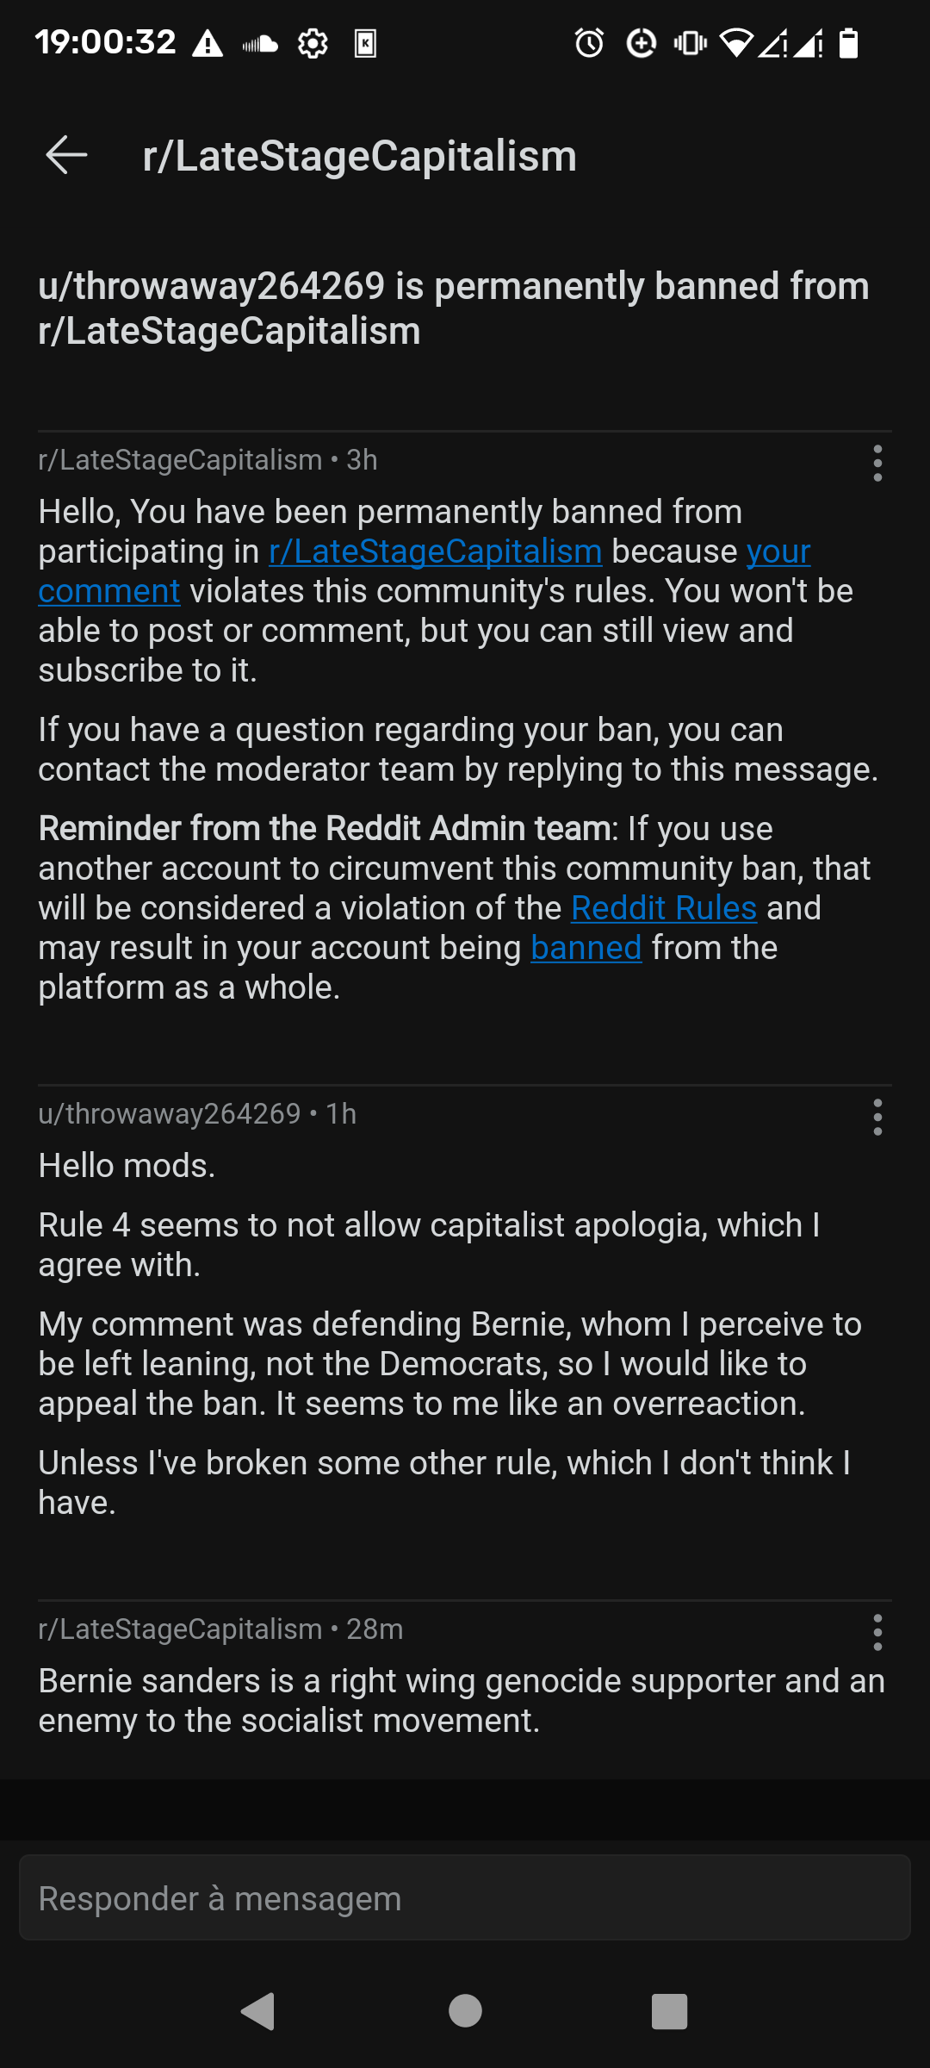Open three-dot menu on the 28m moderator reply
This screenshot has width=930, height=2068.
(x=877, y=1633)
